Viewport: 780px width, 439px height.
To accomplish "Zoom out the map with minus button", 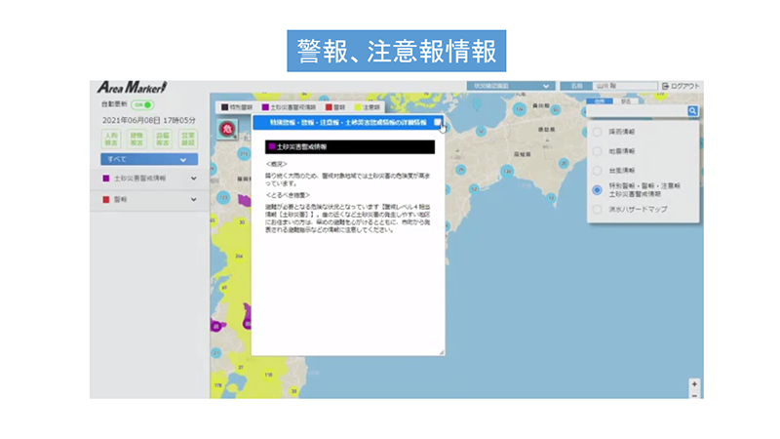I will click(694, 395).
